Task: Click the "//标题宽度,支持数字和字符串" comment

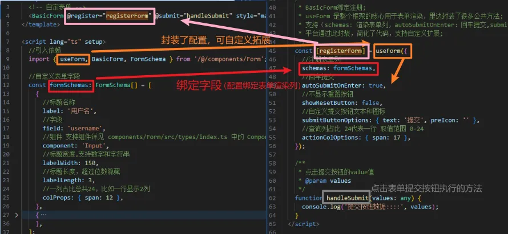Action: pos(86,155)
